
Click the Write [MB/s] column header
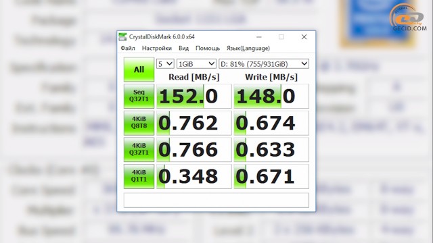point(271,77)
